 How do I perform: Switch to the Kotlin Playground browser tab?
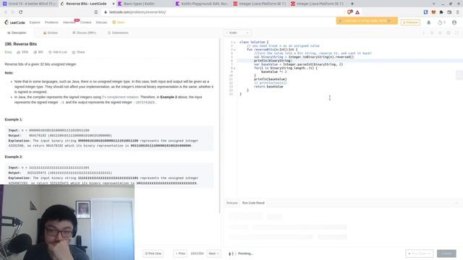pos(203,4)
